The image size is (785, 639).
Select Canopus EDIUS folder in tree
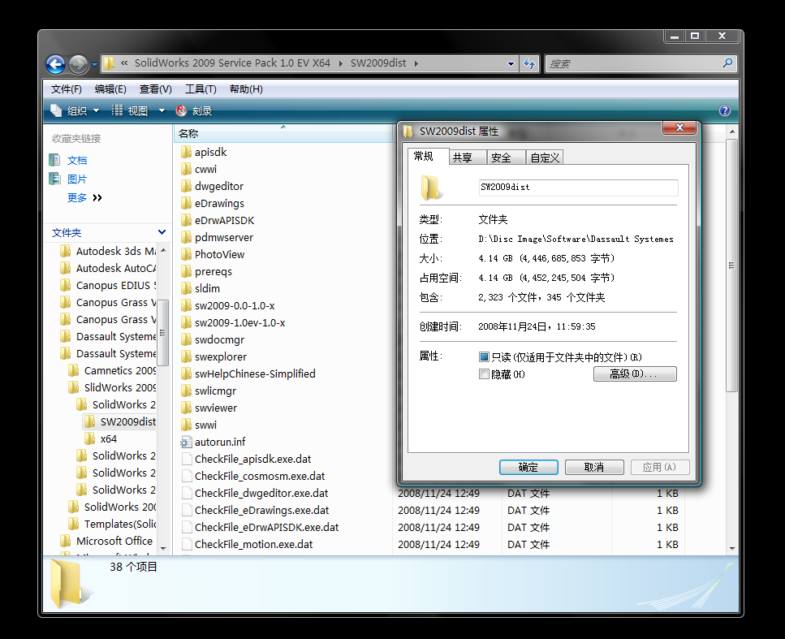click(x=108, y=285)
